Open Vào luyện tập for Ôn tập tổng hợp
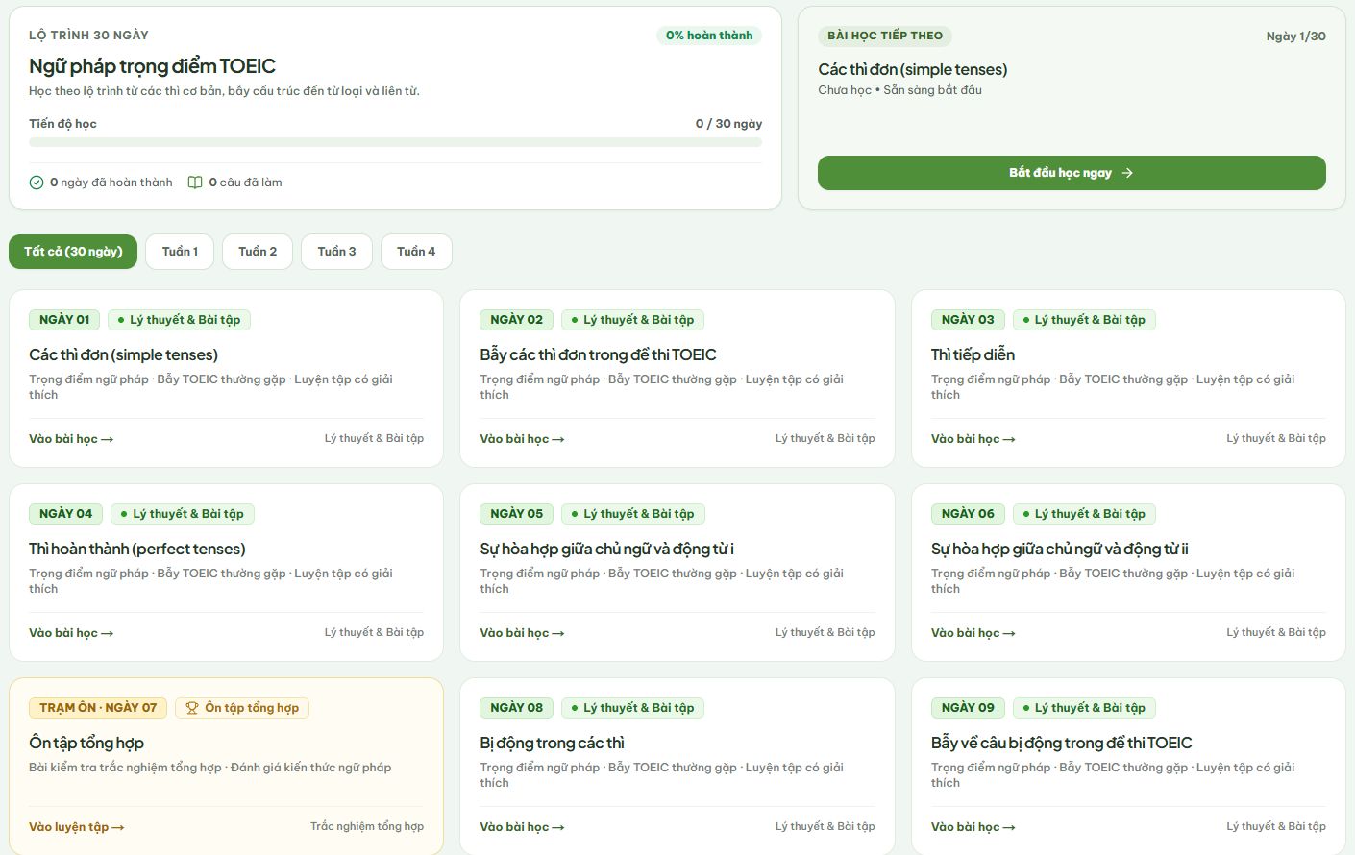Viewport: 1355px width, 855px height. (77, 827)
